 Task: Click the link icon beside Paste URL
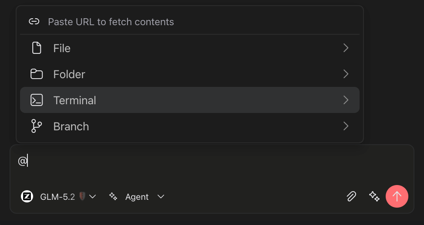tap(34, 22)
